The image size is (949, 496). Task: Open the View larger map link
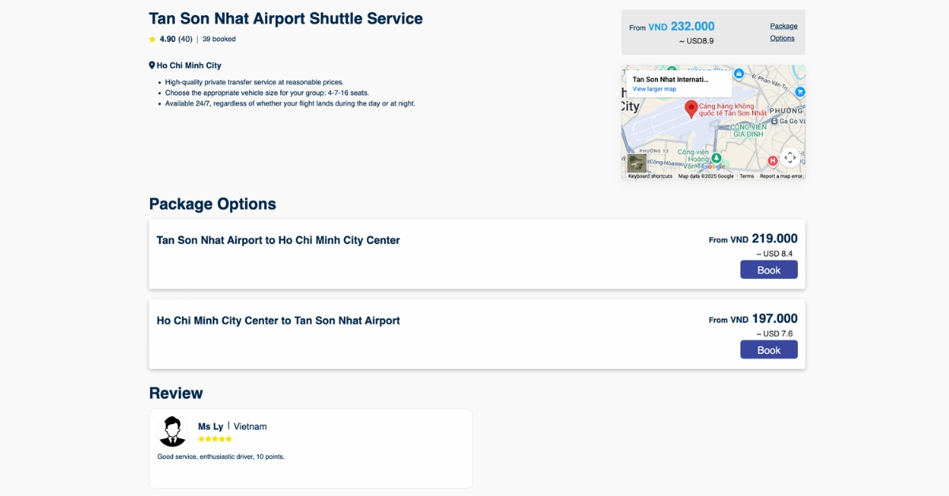click(x=654, y=88)
